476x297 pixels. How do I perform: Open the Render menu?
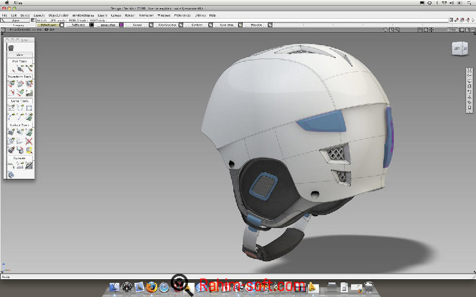[129, 15]
